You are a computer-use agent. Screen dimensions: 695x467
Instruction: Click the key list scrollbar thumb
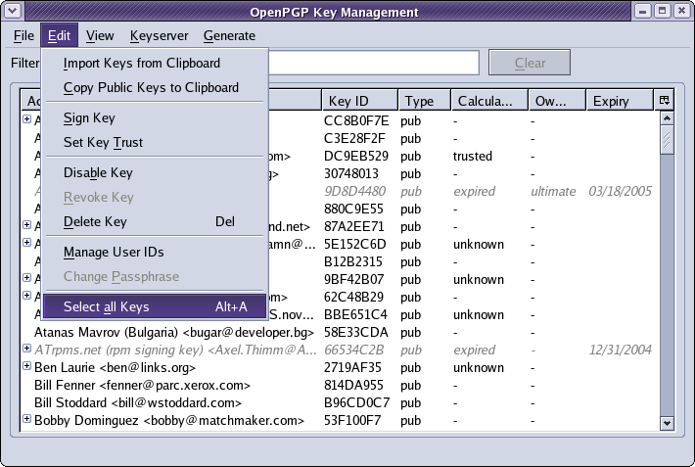click(x=667, y=140)
